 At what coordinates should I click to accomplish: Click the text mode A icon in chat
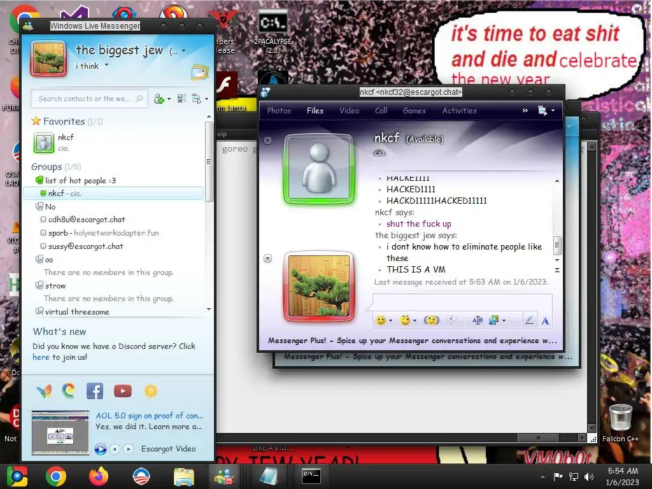(545, 321)
